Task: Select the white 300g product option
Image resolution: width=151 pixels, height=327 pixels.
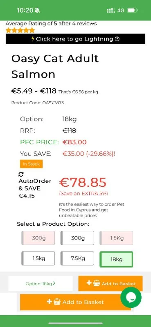Action: click(x=77, y=238)
